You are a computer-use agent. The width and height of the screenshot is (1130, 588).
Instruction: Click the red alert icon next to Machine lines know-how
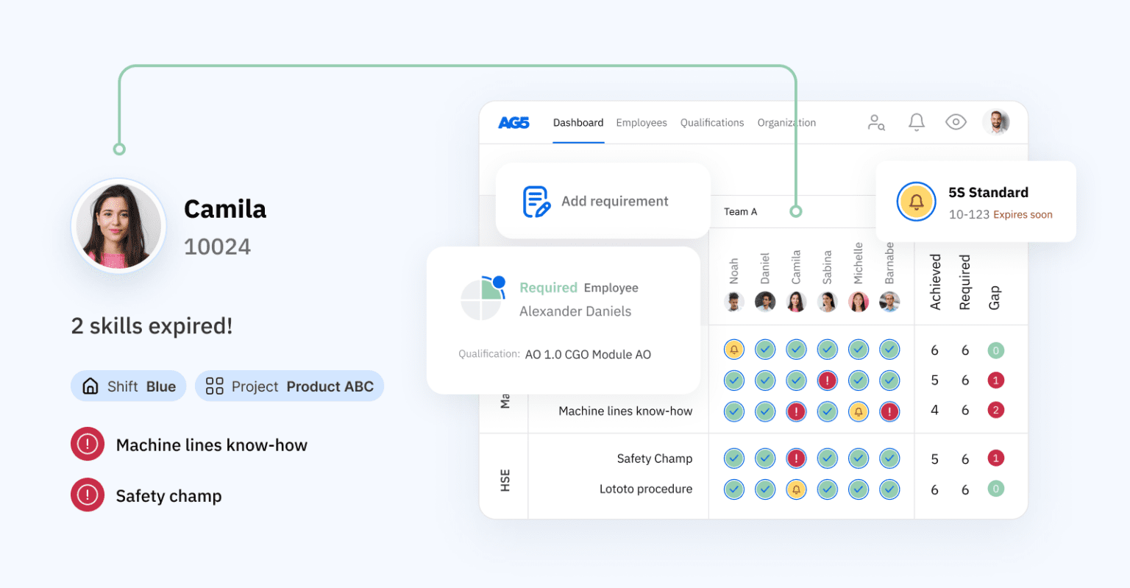(x=88, y=444)
